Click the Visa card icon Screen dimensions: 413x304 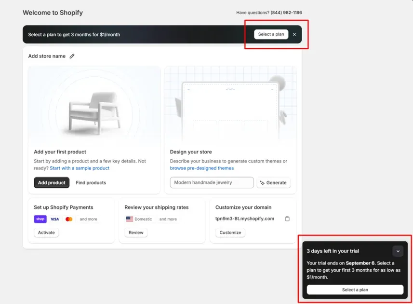55,219
